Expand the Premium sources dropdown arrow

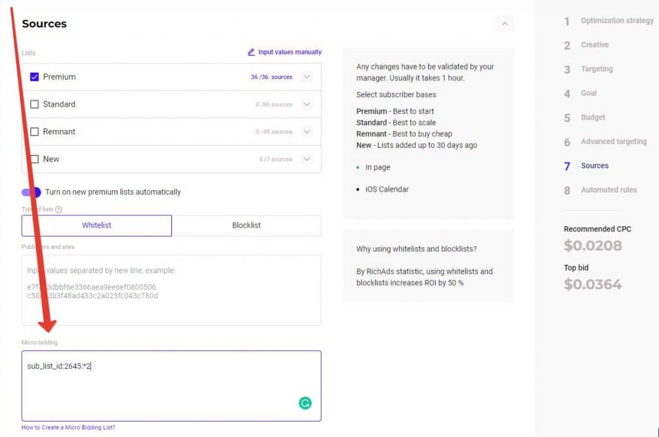point(306,77)
